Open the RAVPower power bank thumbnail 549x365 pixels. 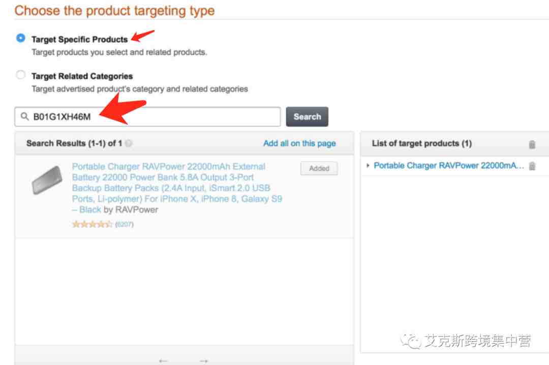click(47, 180)
